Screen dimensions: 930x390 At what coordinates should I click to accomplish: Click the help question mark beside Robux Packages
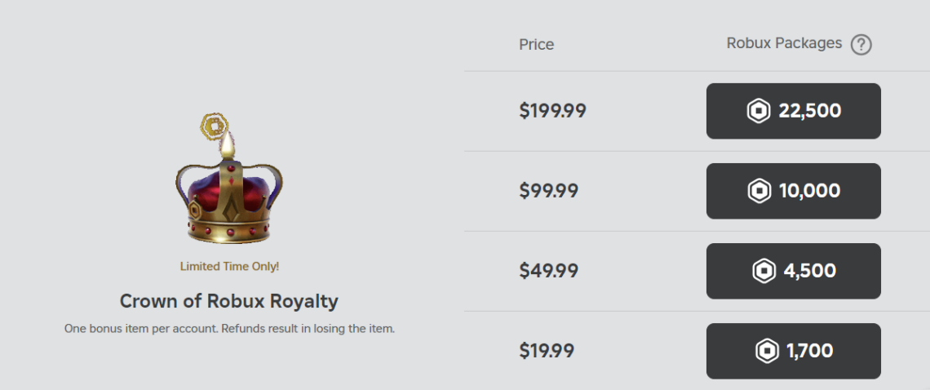click(x=861, y=45)
